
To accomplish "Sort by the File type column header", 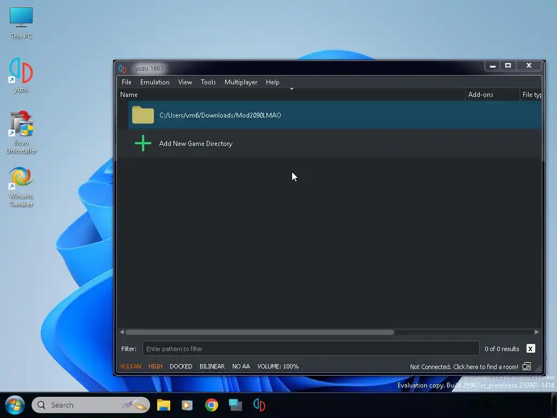I will coord(531,95).
